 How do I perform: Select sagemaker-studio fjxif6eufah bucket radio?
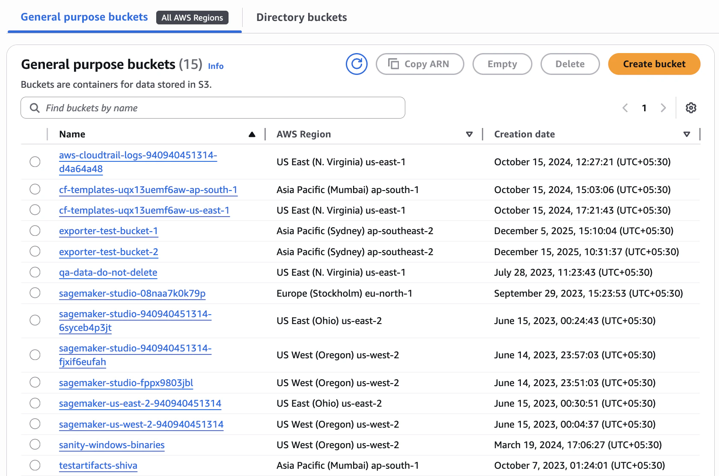(x=35, y=355)
